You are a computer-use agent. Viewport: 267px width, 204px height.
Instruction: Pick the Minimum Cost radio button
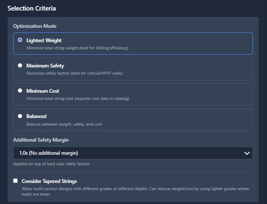[20, 91]
